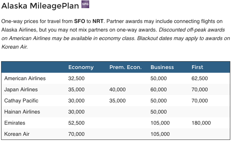Select Korean Air economy price 70,000
This screenshot has height=141, width=231.
tap(76, 134)
